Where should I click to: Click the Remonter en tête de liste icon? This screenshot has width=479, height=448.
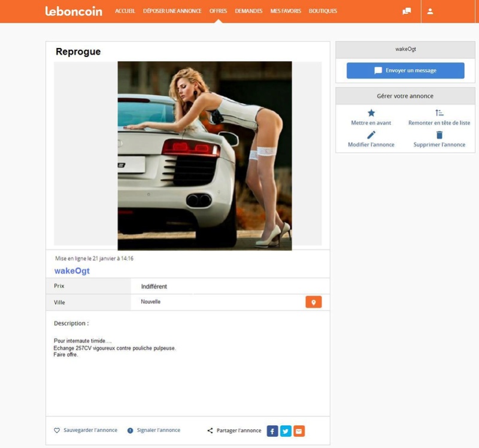pyautogui.click(x=439, y=113)
